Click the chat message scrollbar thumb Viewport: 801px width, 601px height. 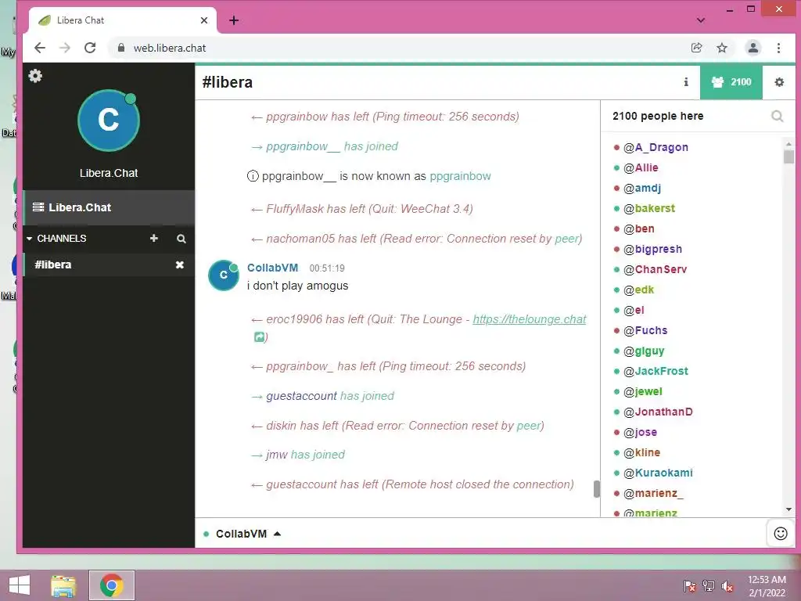pos(596,489)
